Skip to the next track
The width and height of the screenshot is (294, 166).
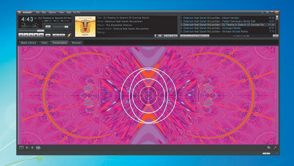coord(41,35)
